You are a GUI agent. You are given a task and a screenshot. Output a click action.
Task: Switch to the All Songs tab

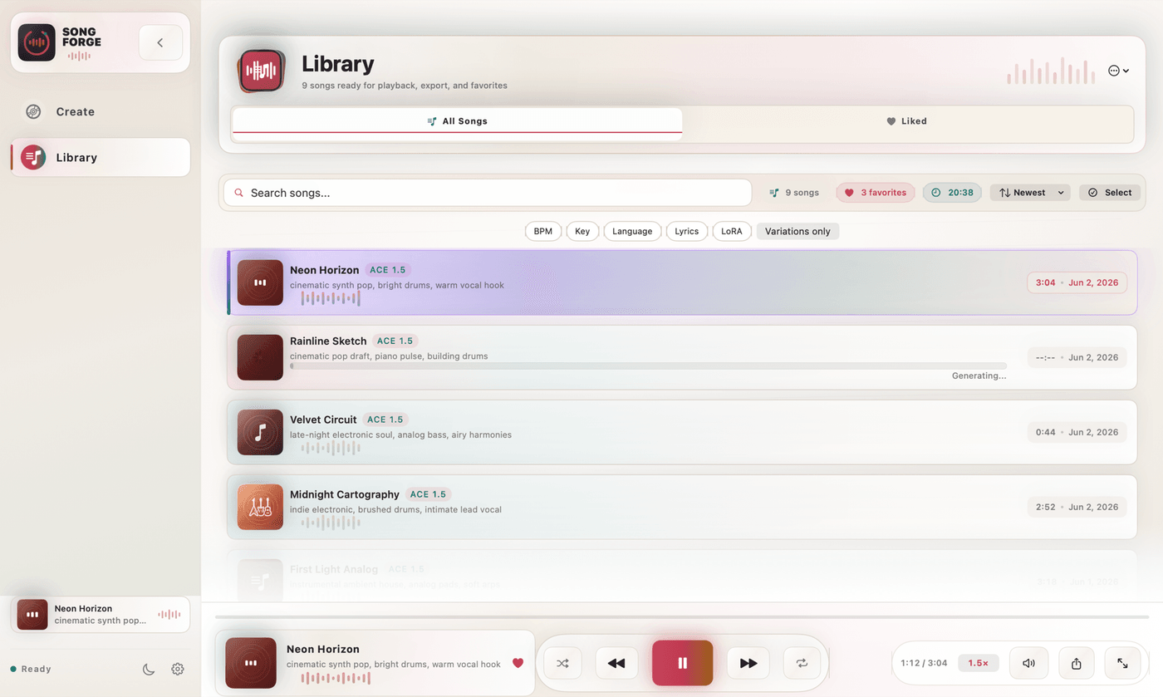click(457, 121)
